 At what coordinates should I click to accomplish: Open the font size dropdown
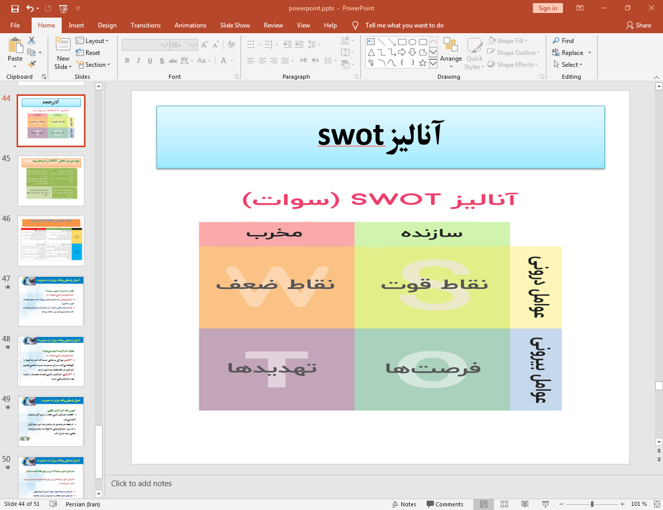pyautogui.click(x=193, y=45)
